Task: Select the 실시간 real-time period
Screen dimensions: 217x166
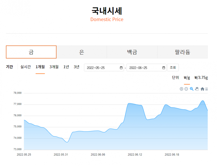Action: [x=26, y=67]
